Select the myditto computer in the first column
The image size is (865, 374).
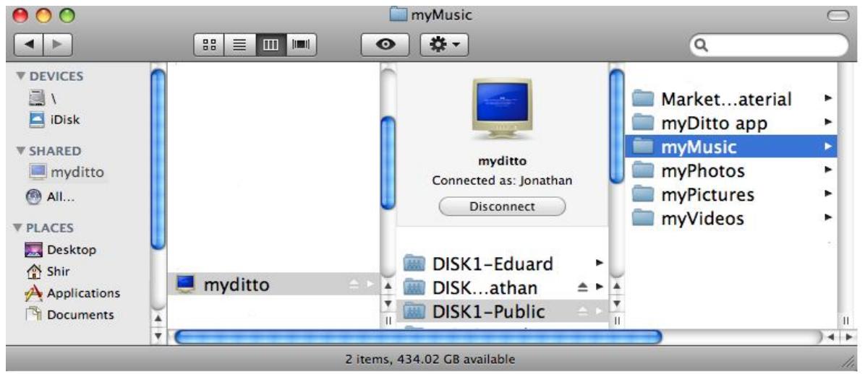click(x=273, y=284)
